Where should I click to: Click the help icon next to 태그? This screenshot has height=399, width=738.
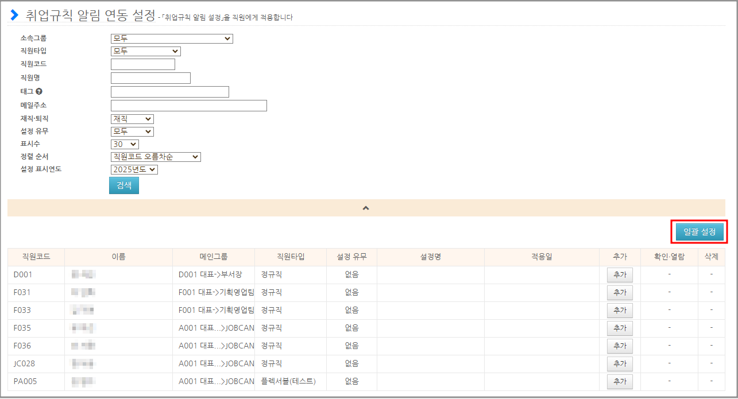[x=38, y=92]
